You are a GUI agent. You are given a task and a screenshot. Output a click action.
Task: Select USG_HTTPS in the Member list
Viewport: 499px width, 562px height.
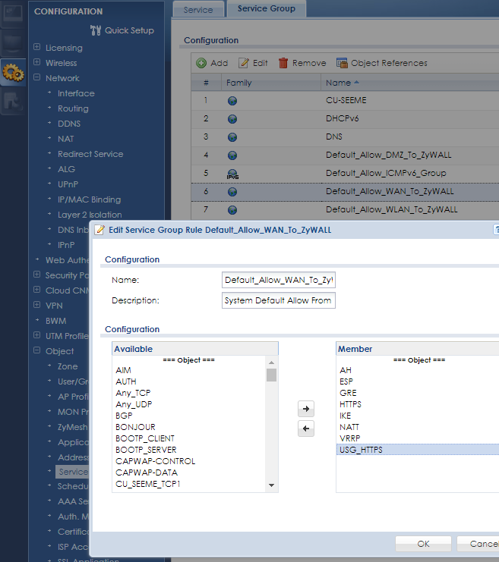(362, 450)
